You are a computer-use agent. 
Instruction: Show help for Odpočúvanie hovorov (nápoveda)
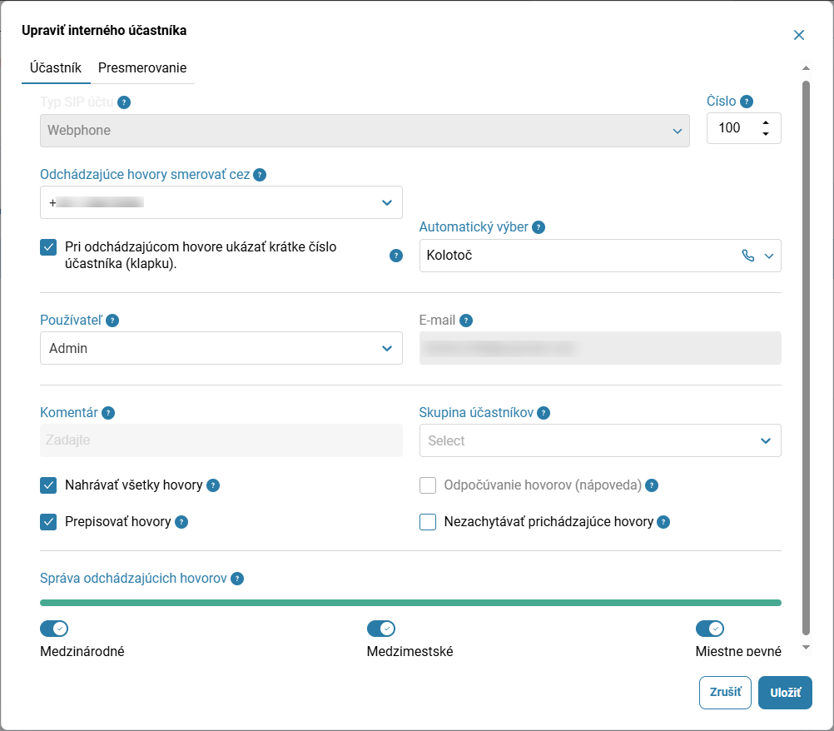coord(652,485)
